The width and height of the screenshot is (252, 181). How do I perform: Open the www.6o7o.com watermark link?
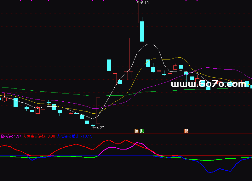[x=208, y=84]
